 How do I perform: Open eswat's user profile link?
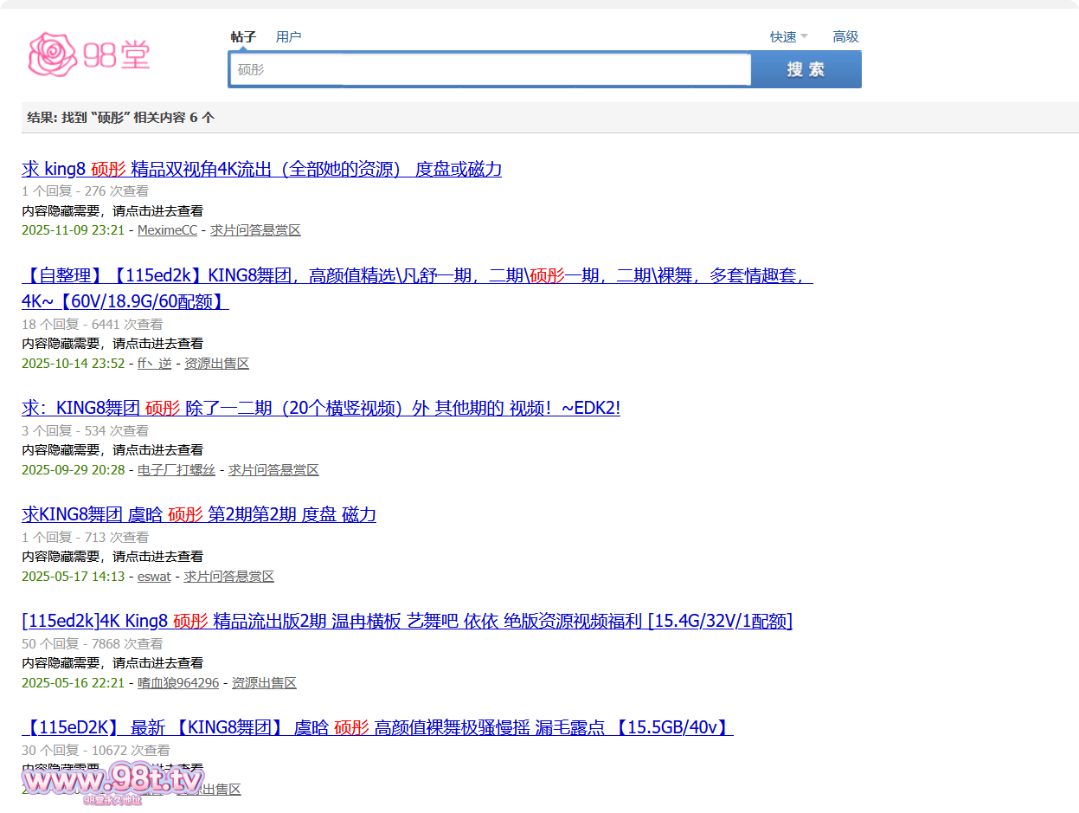tap(154, 577)
